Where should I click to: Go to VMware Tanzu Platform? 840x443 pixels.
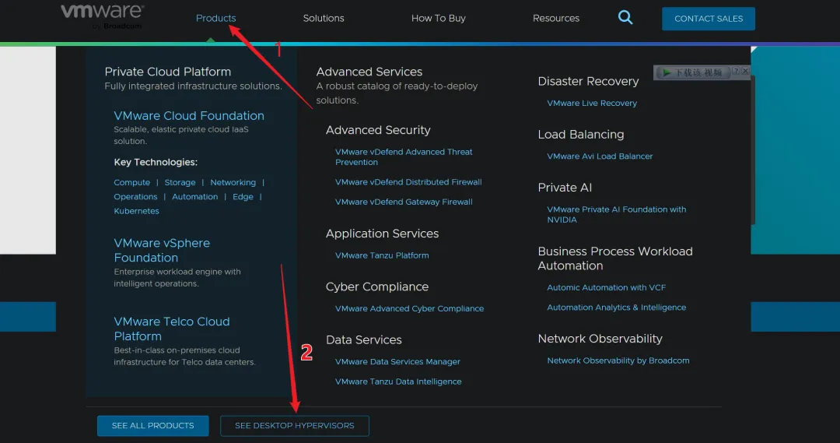pyautogui.click(x=382, y=255)
